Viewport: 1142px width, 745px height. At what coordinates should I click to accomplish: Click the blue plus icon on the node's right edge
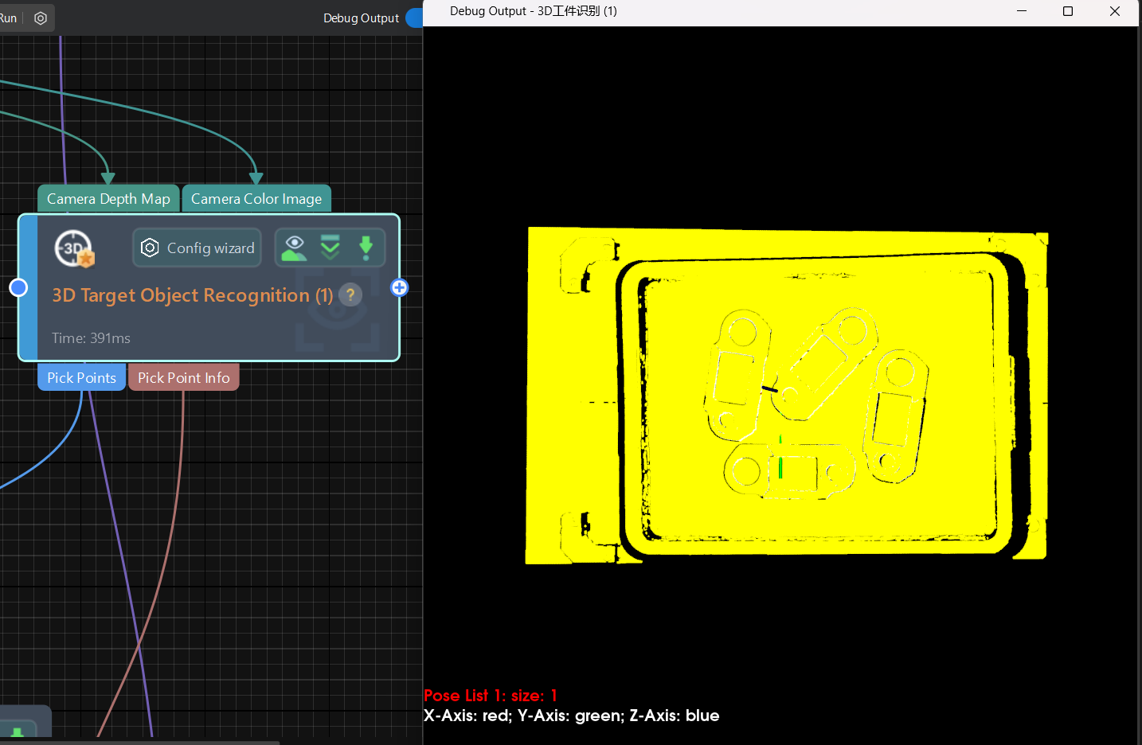pyautogui.click(x=399, y=287)
